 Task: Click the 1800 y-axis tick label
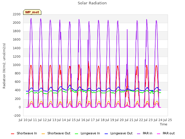pyautogui.click(x=17, y=31)
